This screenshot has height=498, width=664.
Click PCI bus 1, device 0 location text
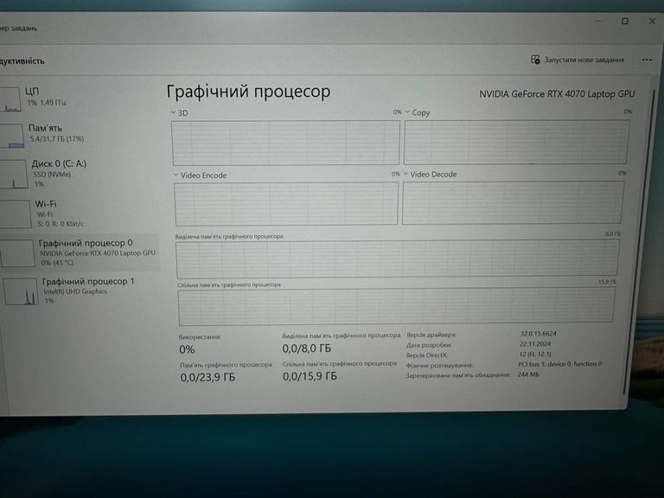pos(560,364)
